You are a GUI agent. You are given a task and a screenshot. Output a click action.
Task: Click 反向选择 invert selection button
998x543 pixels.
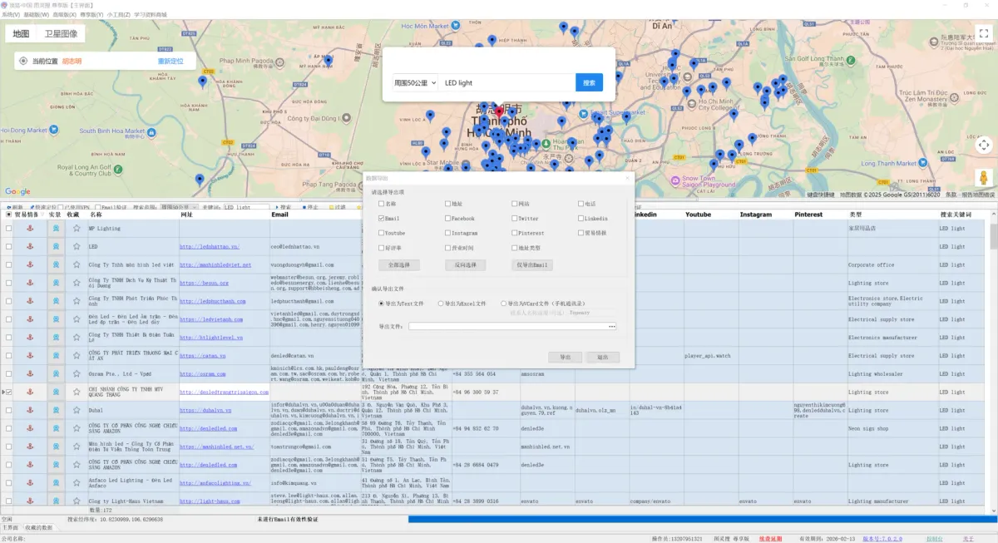point(466,265)
